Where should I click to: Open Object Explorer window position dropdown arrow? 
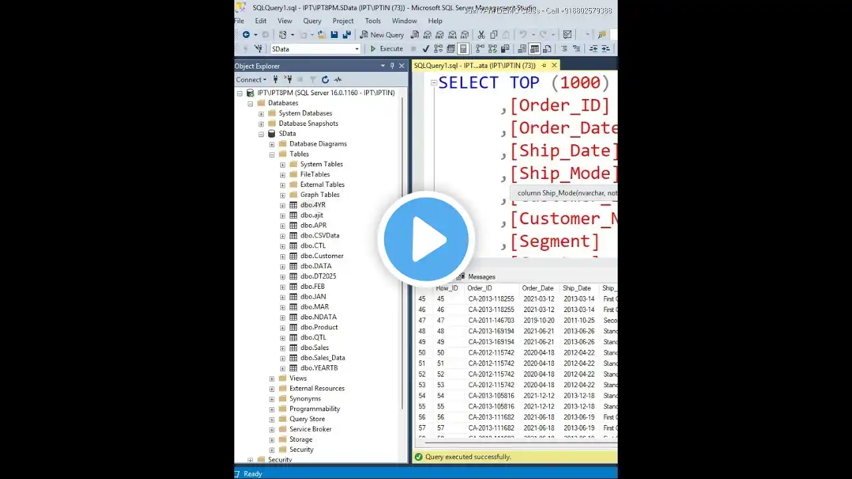(383, 66)
